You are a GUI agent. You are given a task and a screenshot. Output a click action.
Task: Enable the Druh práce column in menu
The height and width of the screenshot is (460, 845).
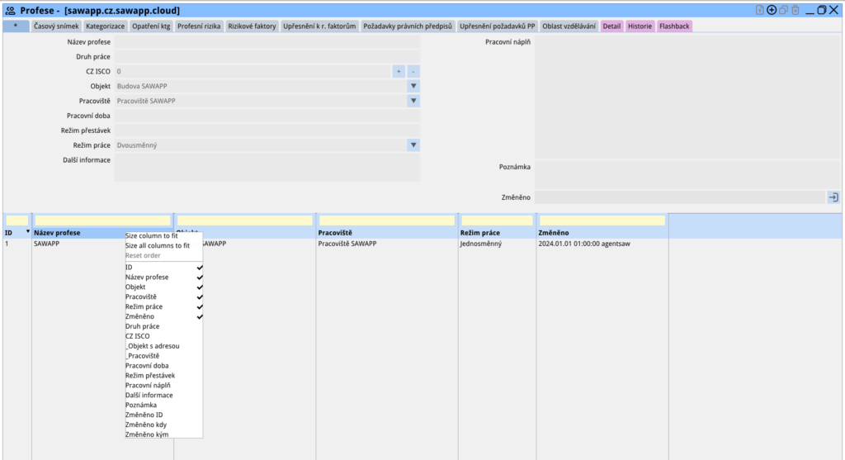tap(142, 326)
